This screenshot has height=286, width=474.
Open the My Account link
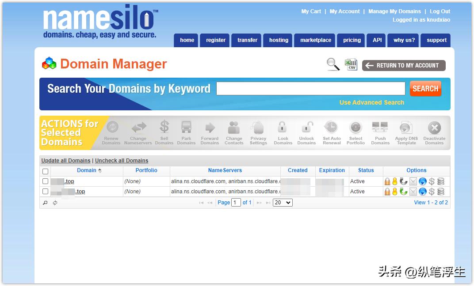coord(344,11)
